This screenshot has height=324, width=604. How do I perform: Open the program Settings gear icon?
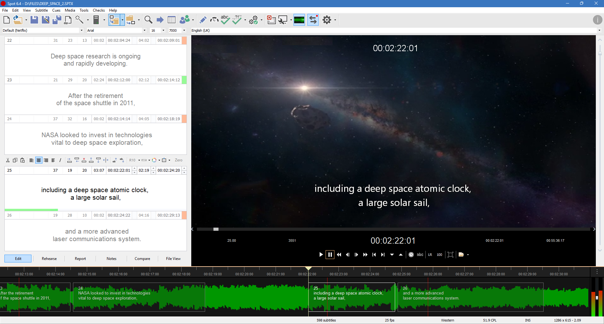pos(327,20)
